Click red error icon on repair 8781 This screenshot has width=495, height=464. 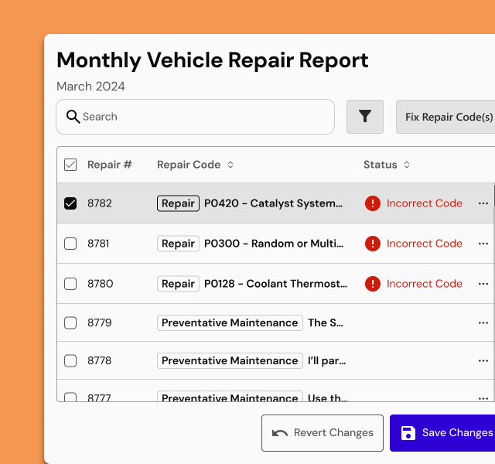373,244
